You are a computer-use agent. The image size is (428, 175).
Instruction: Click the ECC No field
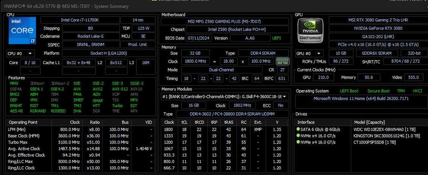[x=281, y=105]
